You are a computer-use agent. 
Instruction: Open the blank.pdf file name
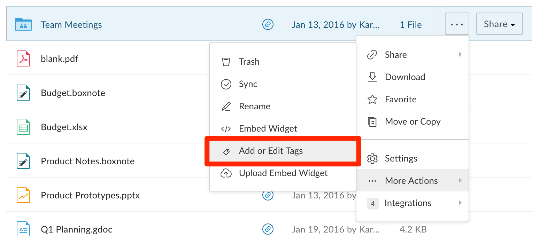(x=60, y=59)
